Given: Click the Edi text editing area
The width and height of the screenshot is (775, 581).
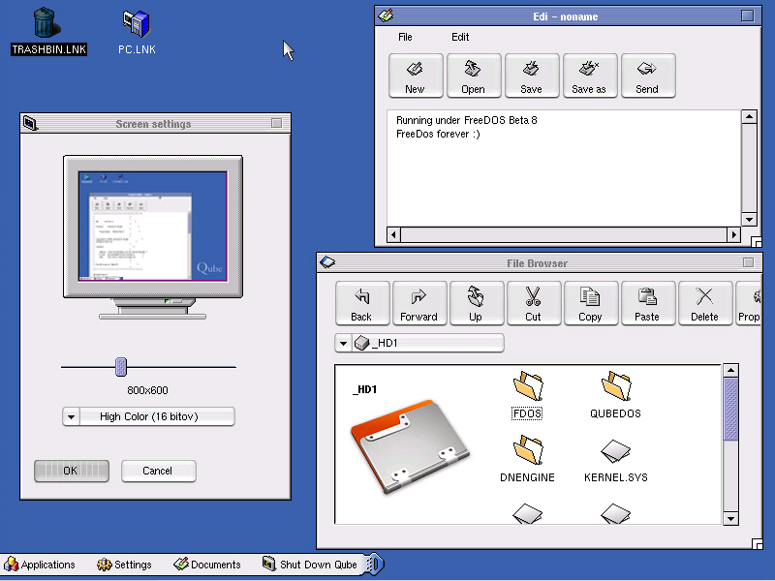Looking at the screenshot, I should pos(562,174).
